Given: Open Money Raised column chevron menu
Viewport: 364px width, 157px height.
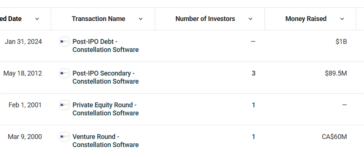Looking at the screenshot, I should (342, 19).
